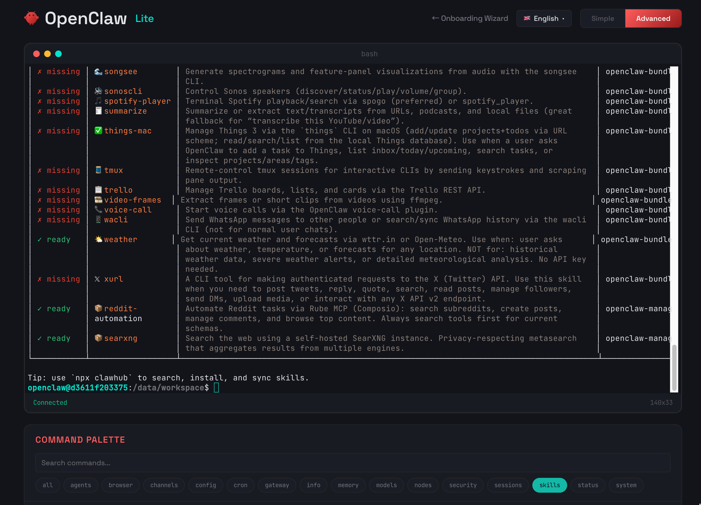Click the reddit-automation package icon
Image resolution: width=701 pixels, height=505 pixels.
click(x=98, y=308)
